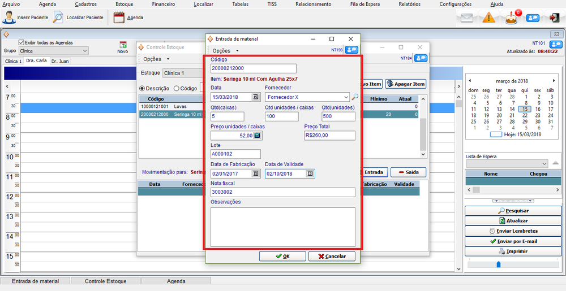Click the exit door logout icon

(554, 18)
